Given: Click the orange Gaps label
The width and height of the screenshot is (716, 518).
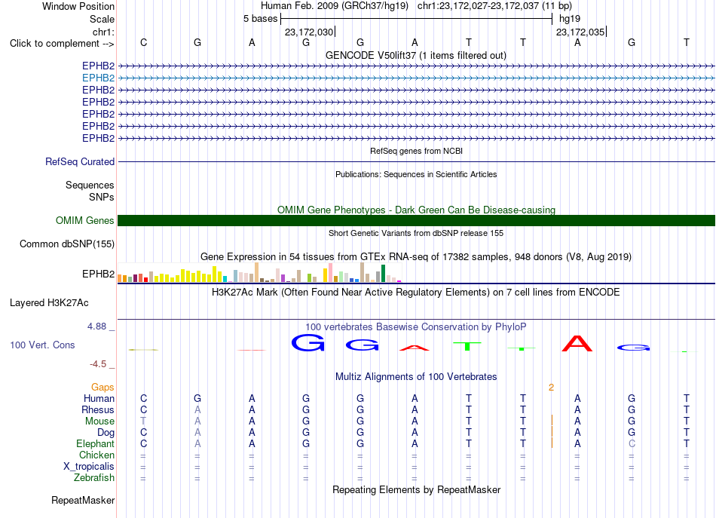Looking at the screenshot, I should [x=103, y=388].
